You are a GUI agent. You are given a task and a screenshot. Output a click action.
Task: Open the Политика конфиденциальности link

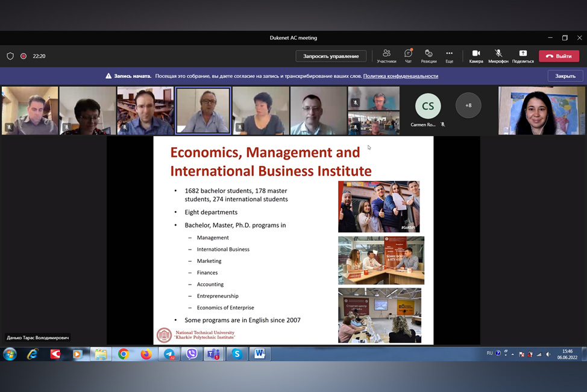[x=400, y=76]
